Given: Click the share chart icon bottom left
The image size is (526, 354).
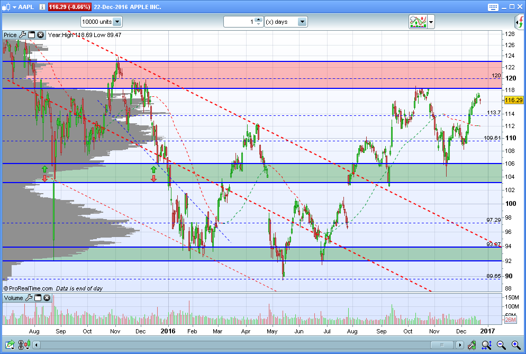Looking at the screenshot, I should pyautogui.click(x=10, y=344).
